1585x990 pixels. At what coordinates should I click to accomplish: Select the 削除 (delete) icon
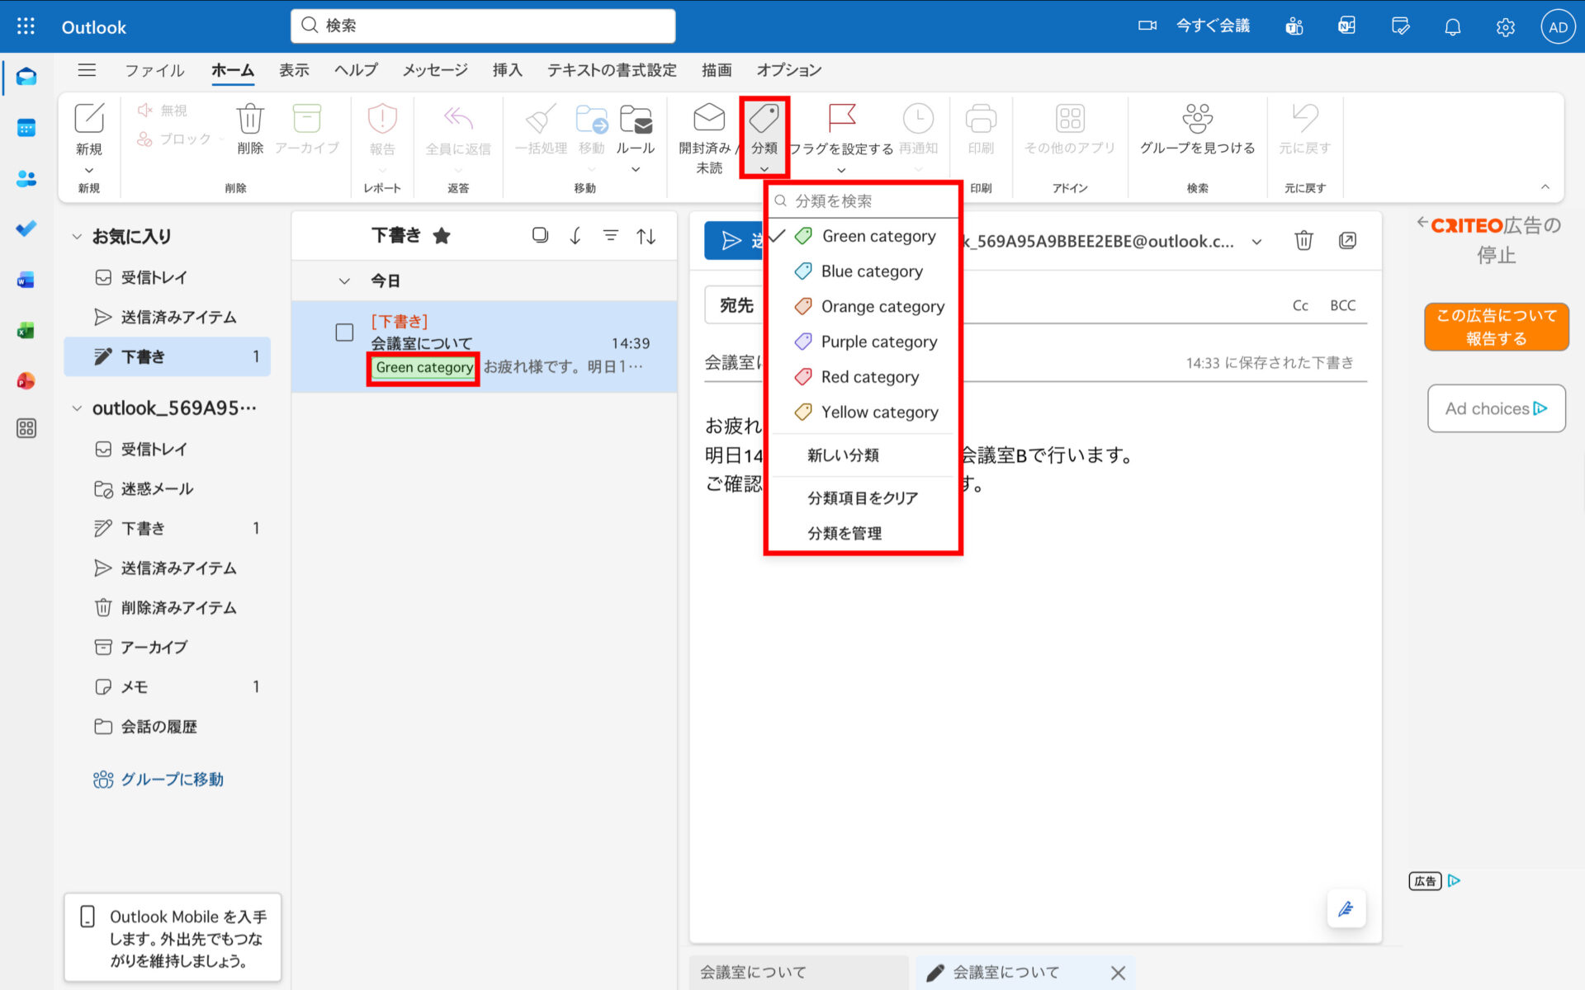pos(248,132)
